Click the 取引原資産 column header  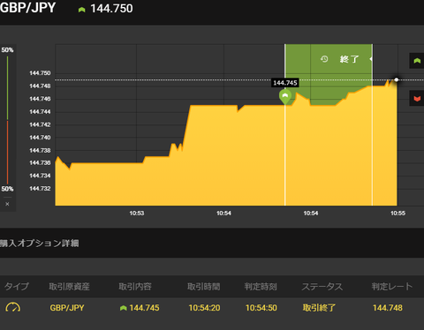pos(69,287)
